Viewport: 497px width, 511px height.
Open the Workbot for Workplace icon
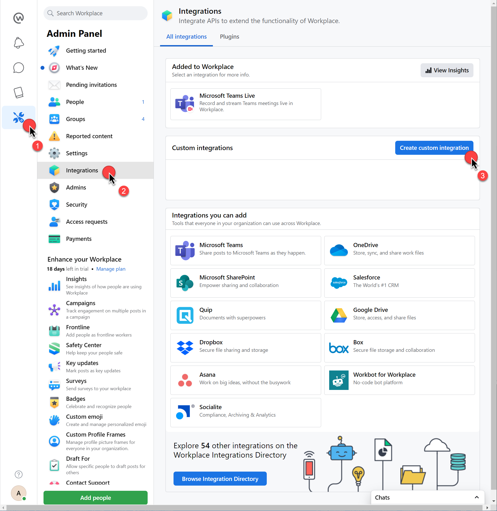coord(338,380)
